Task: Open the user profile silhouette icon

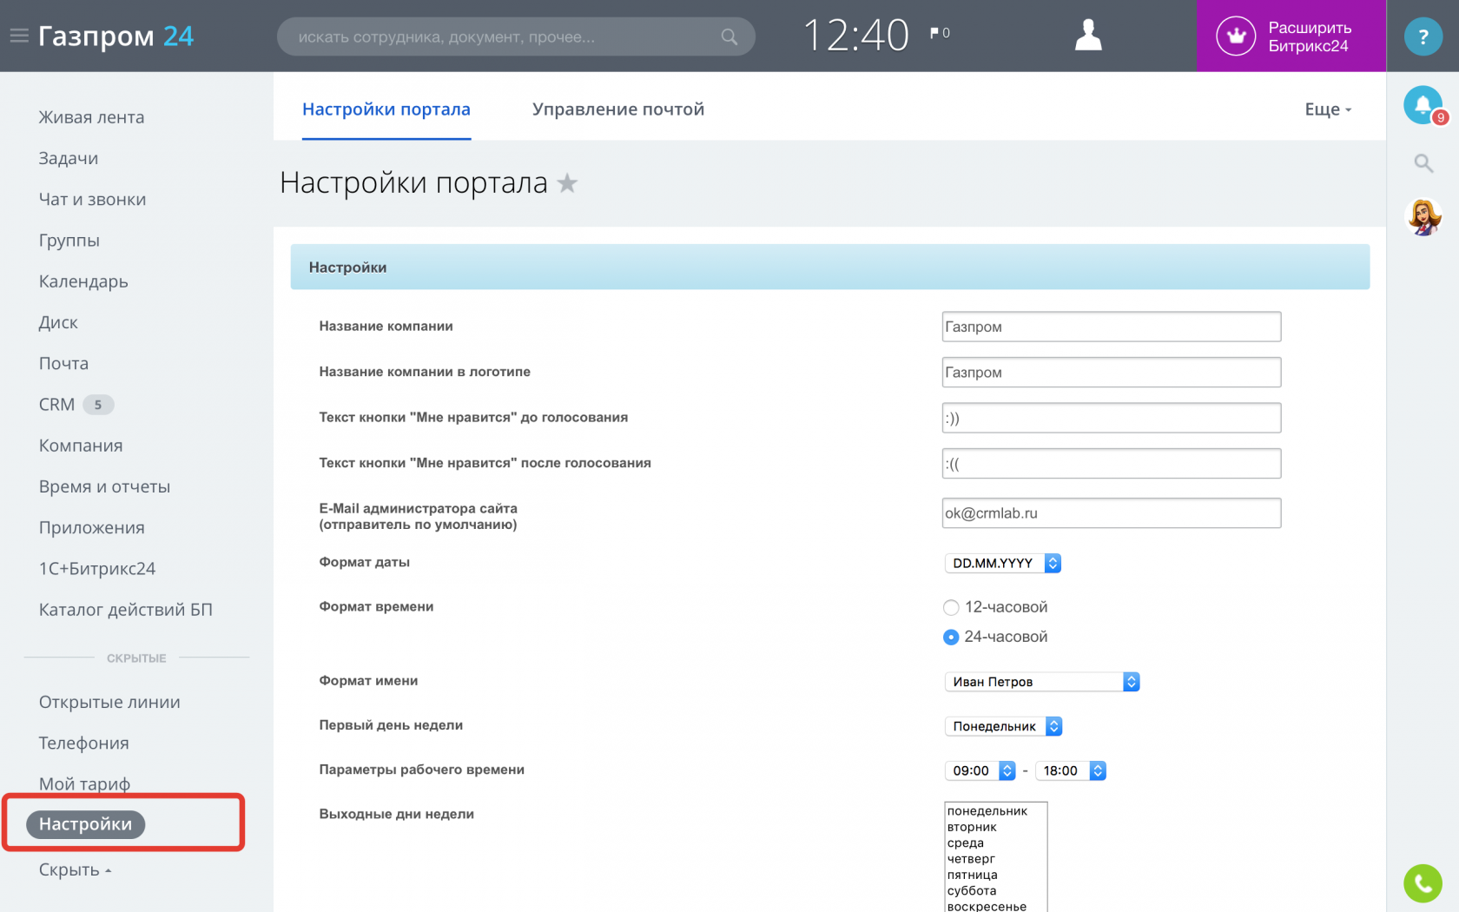Action: tap(1088, 36)
